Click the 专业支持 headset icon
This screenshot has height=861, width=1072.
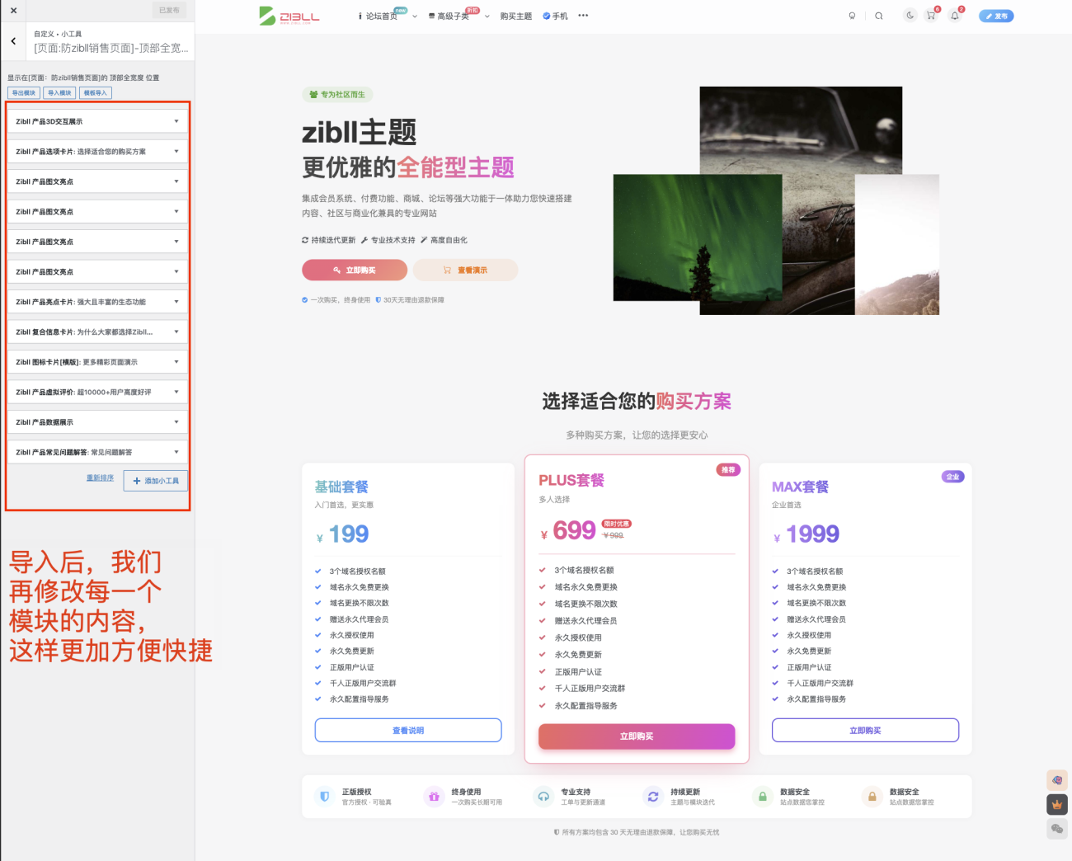[543, 797]
